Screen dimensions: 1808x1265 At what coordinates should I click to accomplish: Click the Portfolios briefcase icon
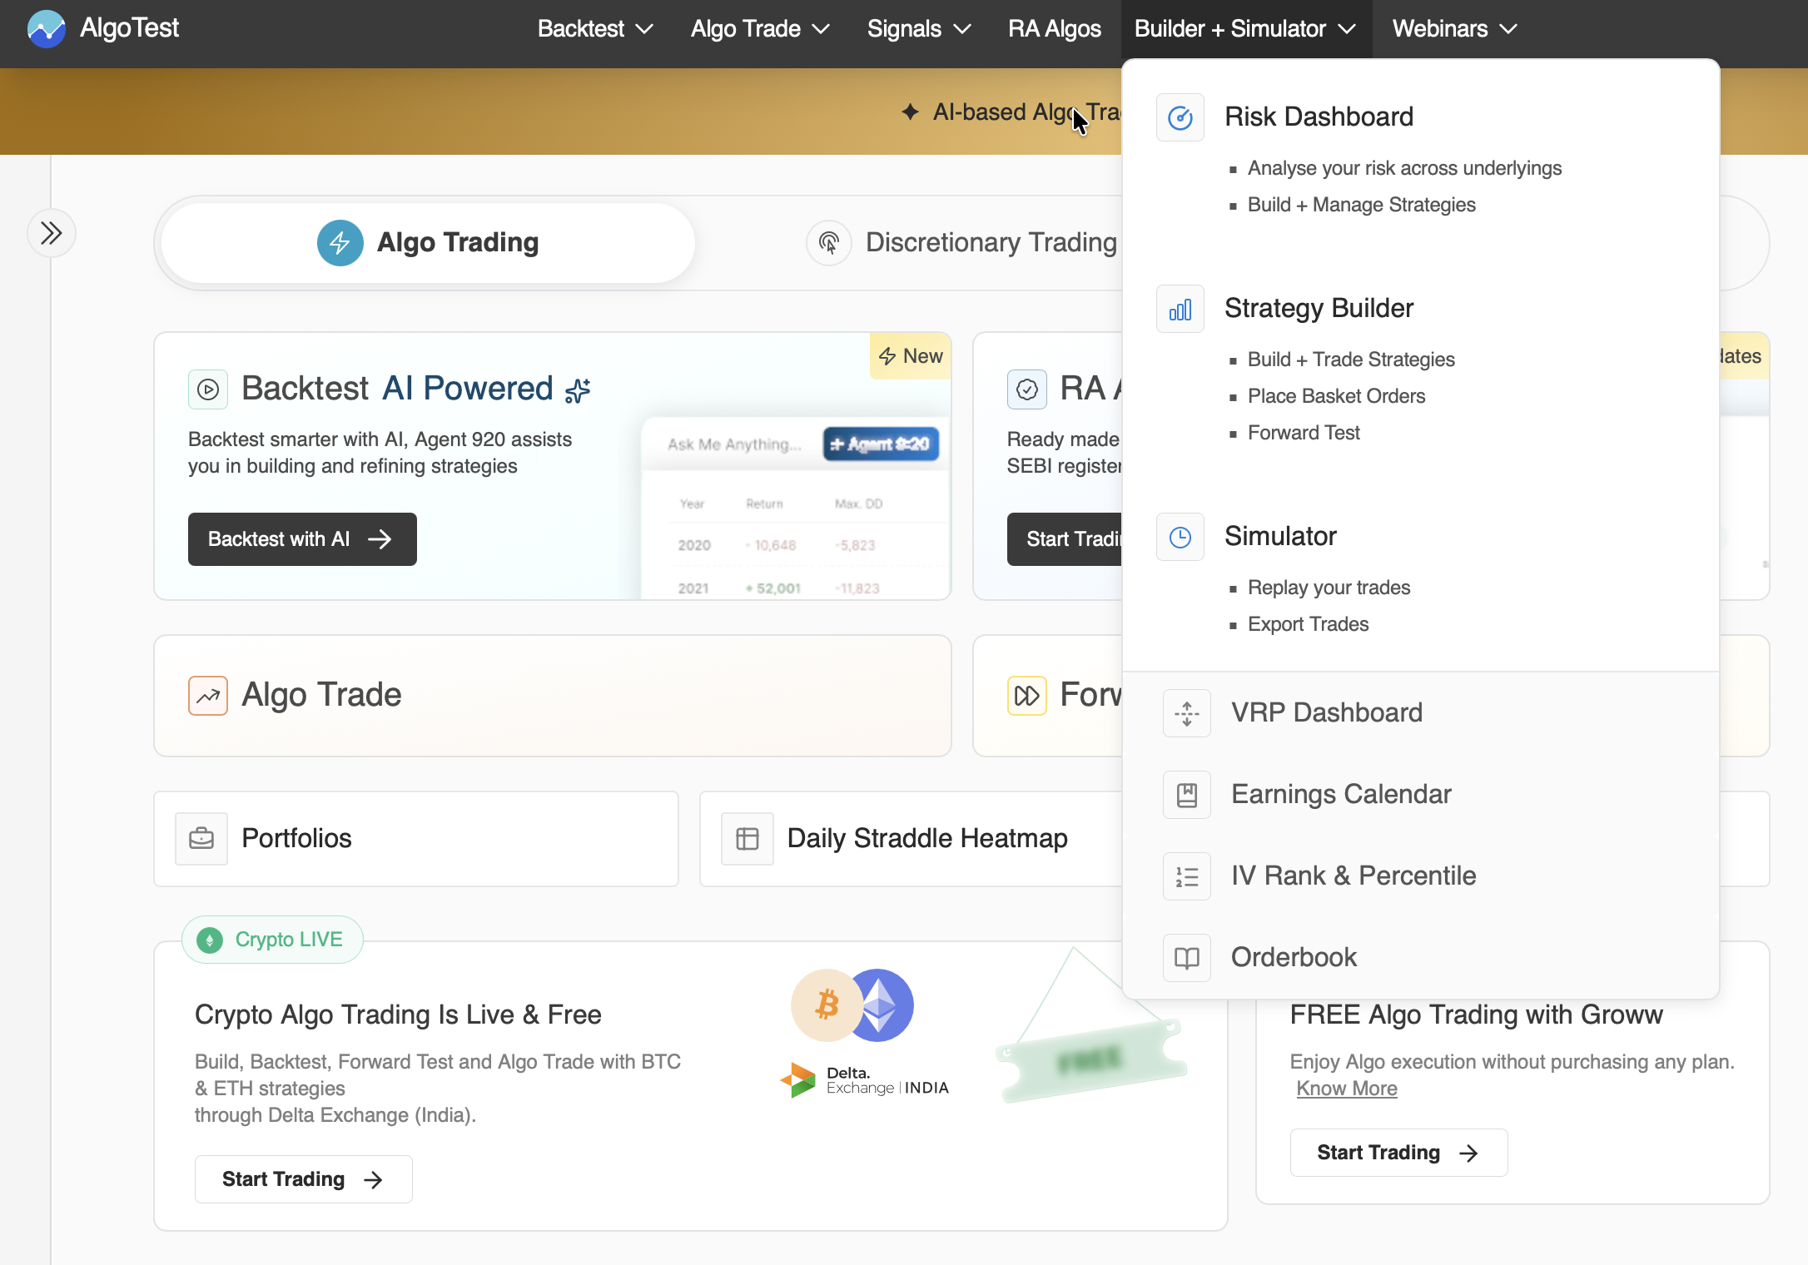(x=201, y=838)
